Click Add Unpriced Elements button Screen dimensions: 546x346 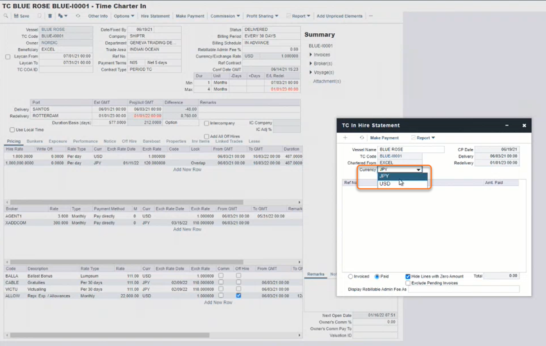(339, 16)
